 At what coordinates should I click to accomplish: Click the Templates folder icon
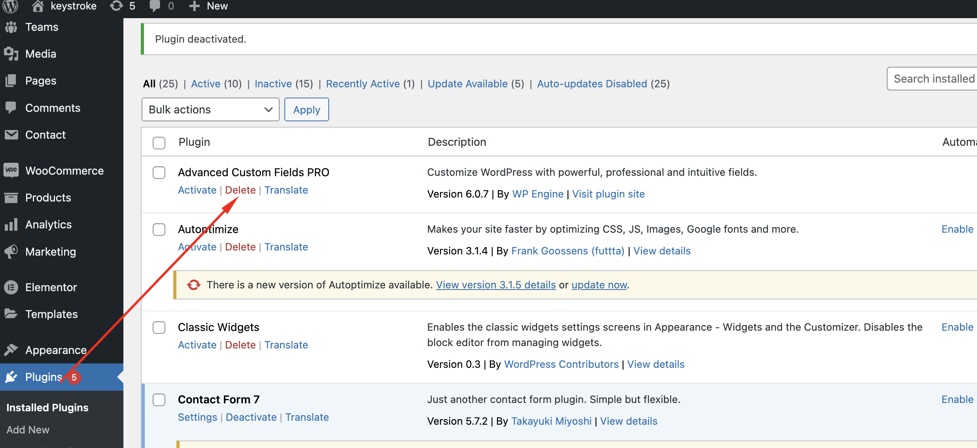pyautogui.click(x=11, y=314)
